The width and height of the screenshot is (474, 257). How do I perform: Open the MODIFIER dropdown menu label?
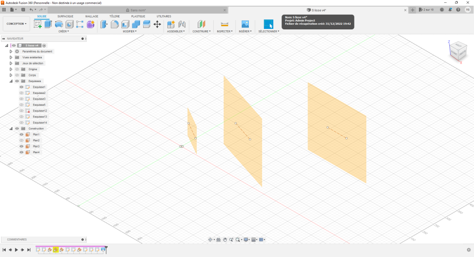pos(129,31)
